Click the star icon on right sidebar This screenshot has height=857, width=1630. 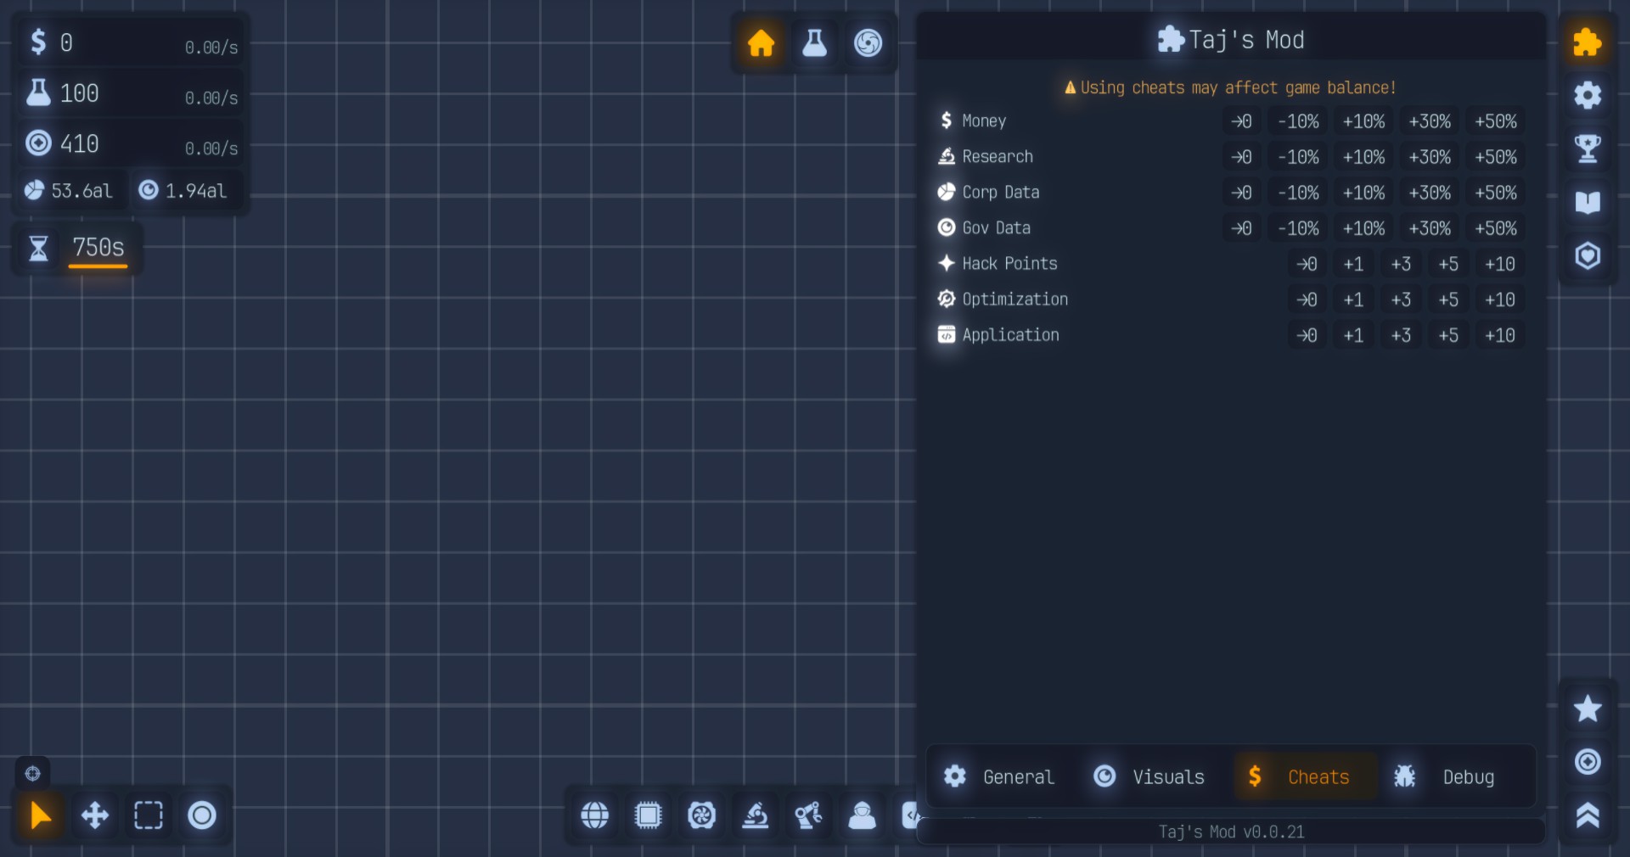tap(1587, 709)
